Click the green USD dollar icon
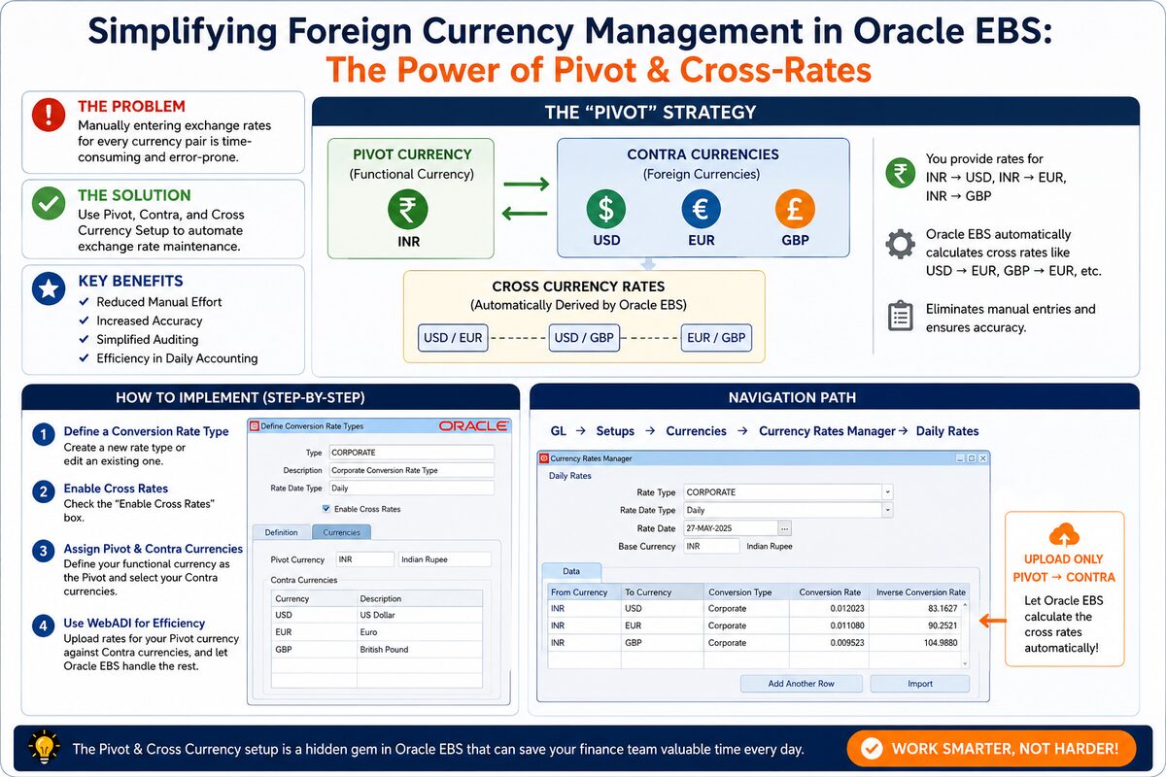Viewport: 1166px width, 777px height. pos(606,210)
